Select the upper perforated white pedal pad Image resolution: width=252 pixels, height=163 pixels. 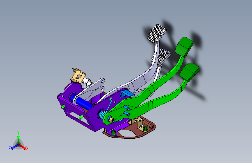point(157,34)
